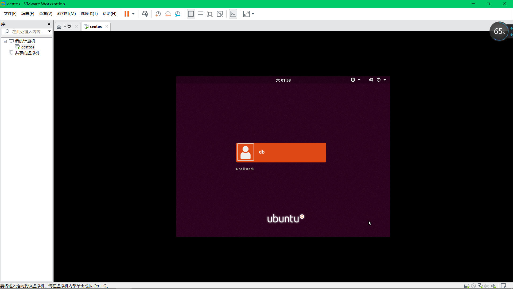
Task: Click the CD/DVD drive status icon
Action: click(473, 286)
